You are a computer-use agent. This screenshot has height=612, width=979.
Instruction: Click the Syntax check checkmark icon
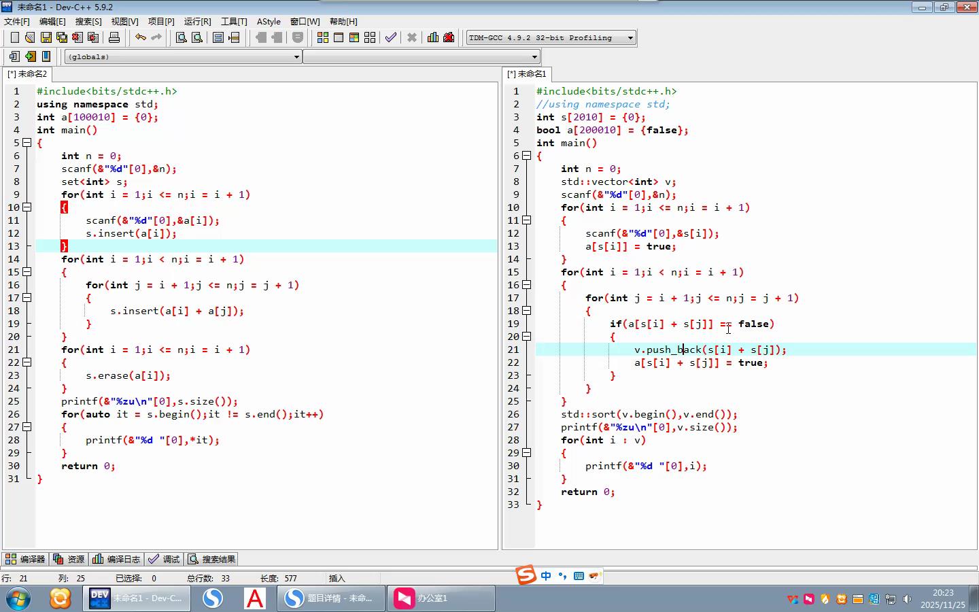[390, 37]
